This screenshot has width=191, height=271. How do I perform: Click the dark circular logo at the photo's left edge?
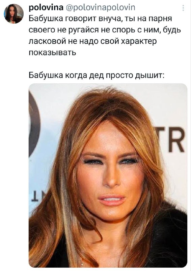(x=34, y=124)
